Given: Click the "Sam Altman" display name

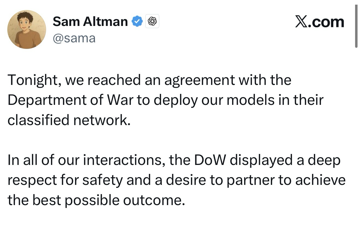Looking at the screenshot, I should pos(90,22).
